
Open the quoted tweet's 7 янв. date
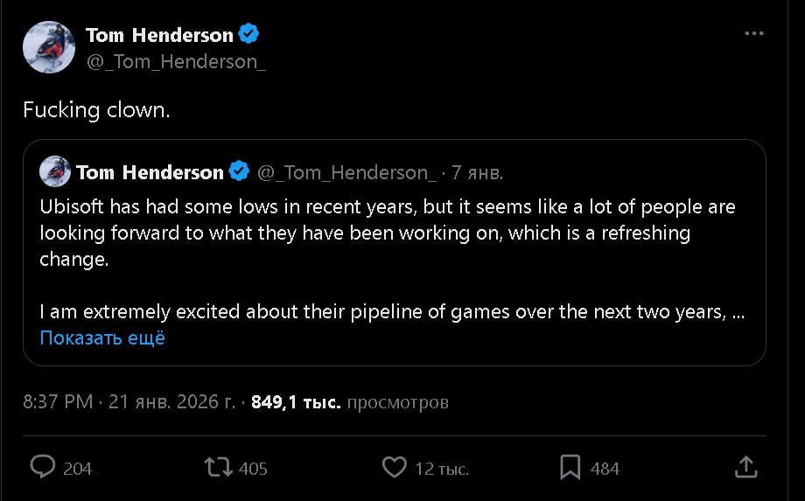(x=478, y=173)
